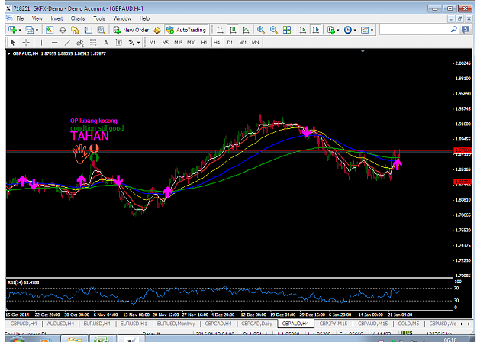The image size is (477, 342).
Task: Switch chart to Bar Chart style
Action: tap(220, 30)
